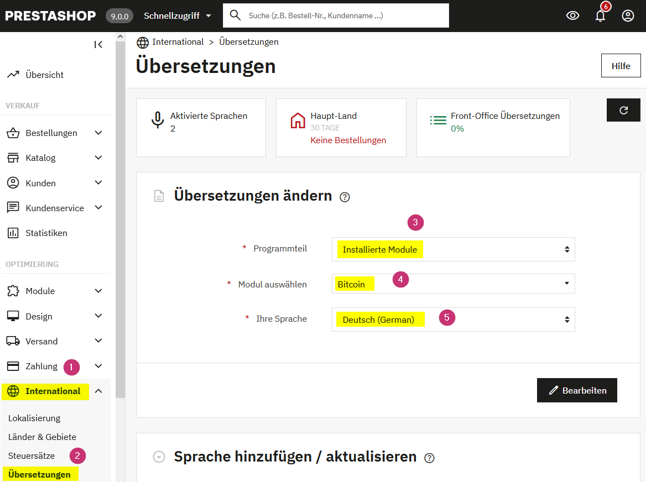The width and height of the screenshot is (646, 482).
Task: Click the Bearbeiten button
Action: pyautogui.click(x=577, y=390)
